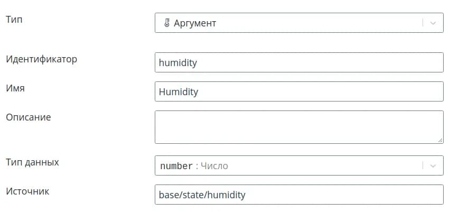Screen dimensions: 450x212
Task: Open the number : Число combo box
Action: [290, 165]
